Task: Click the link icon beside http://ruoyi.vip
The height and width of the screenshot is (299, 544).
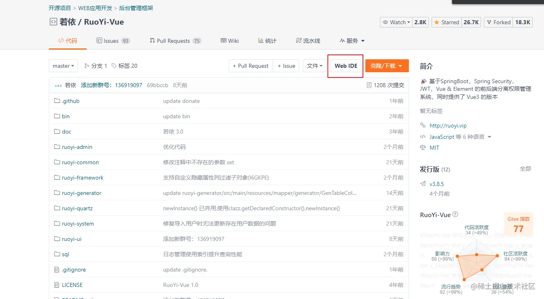Action: (x=423, y=125)
